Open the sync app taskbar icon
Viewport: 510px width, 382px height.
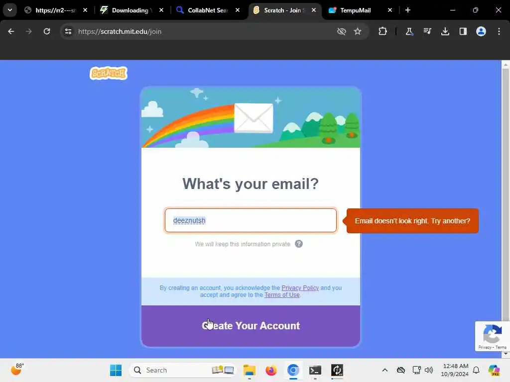point(337,370)
